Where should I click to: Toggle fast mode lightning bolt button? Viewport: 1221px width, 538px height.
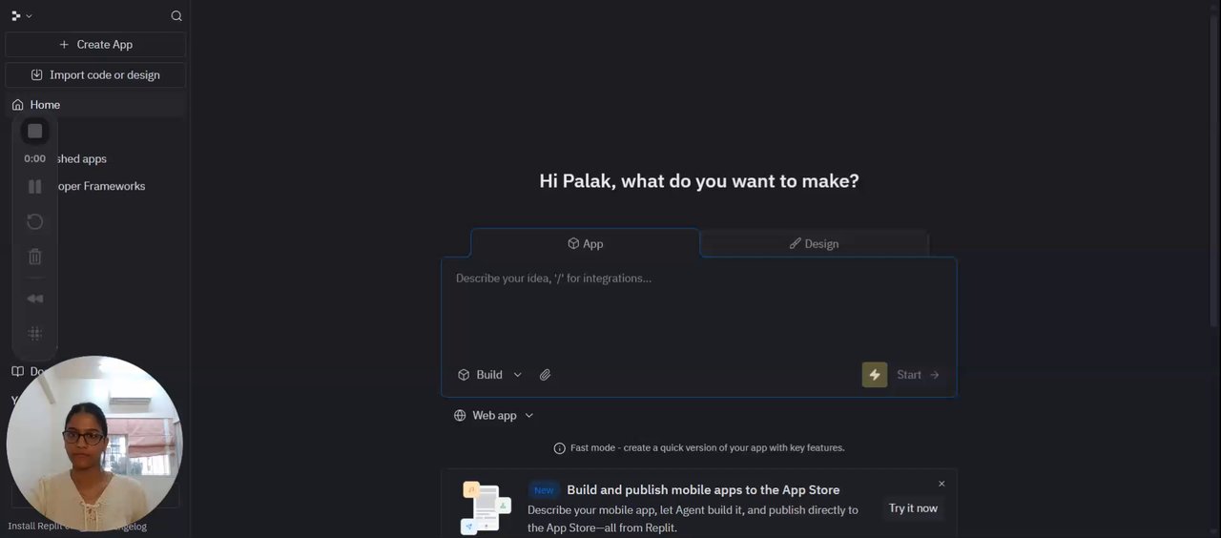875,375
